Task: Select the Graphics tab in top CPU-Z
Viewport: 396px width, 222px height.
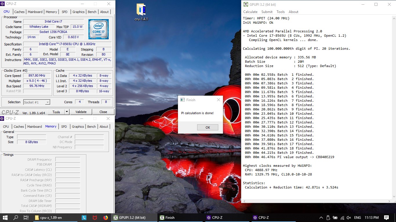Action: click(x=79, y=12)
